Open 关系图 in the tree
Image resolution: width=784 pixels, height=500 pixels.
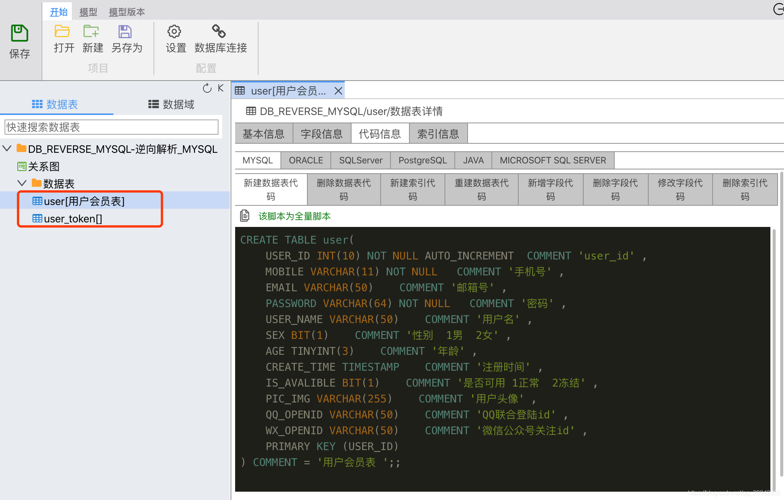coord(43,166)
